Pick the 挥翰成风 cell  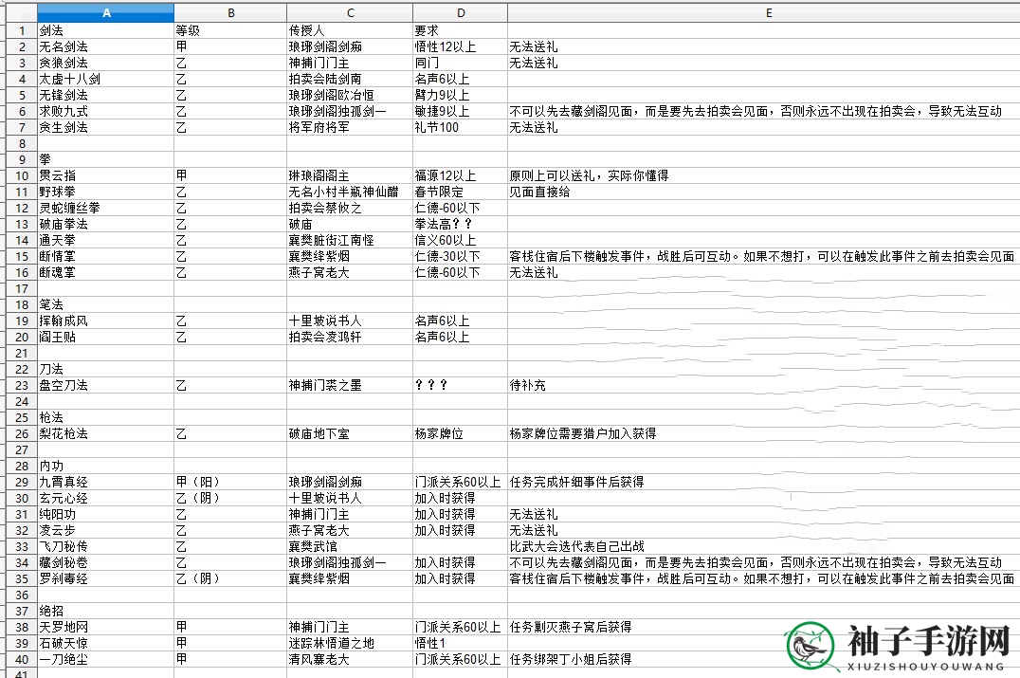tap(105, 321)
